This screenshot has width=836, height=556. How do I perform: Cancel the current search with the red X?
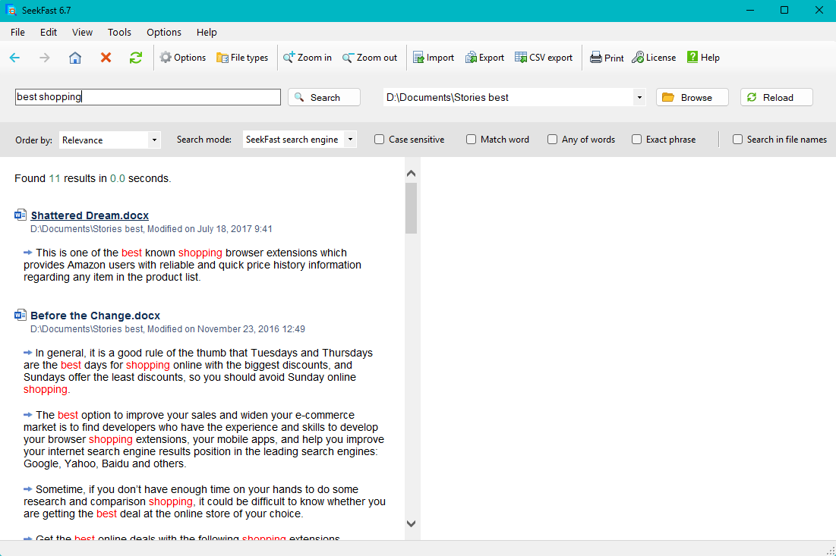(x=106, y=57)
